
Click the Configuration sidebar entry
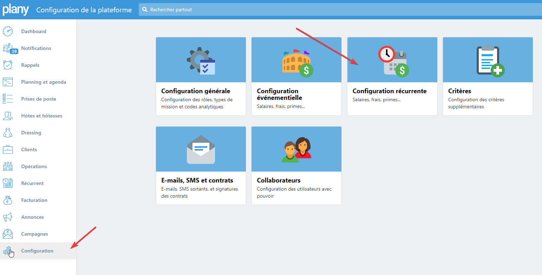coord(37,251)
